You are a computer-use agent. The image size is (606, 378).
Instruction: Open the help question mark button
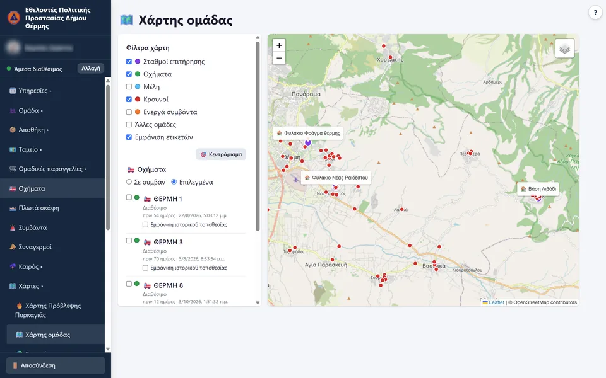[595, 13]
